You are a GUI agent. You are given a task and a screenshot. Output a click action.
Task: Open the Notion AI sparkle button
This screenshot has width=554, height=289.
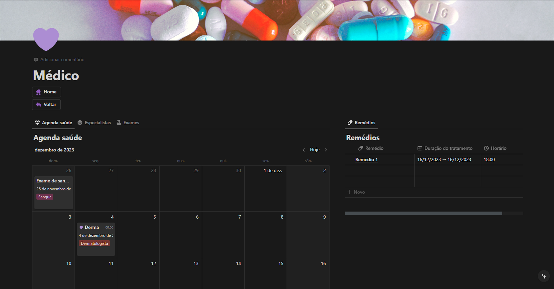(x=544, y=276)
